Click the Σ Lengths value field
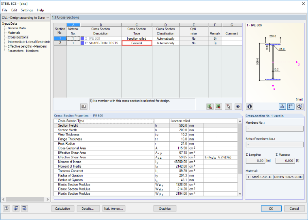The width and height of the screenshot is (308, 220). tap(256, 161)
